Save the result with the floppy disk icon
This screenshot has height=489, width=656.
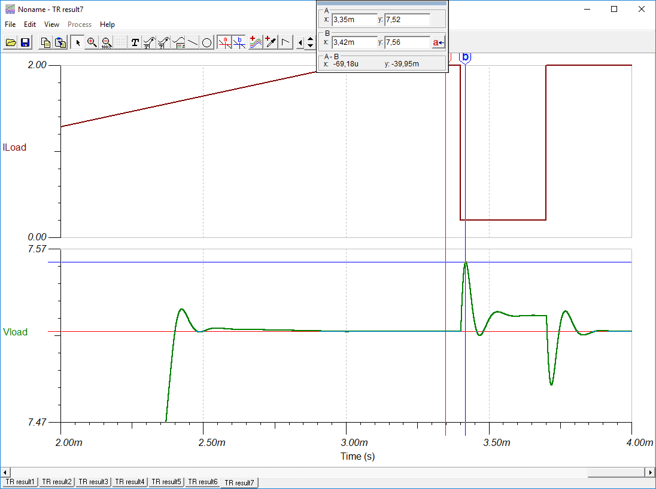[x=25, y=42]
